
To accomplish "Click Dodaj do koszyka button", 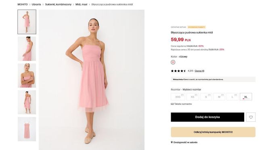I will [x=207, y=117].
